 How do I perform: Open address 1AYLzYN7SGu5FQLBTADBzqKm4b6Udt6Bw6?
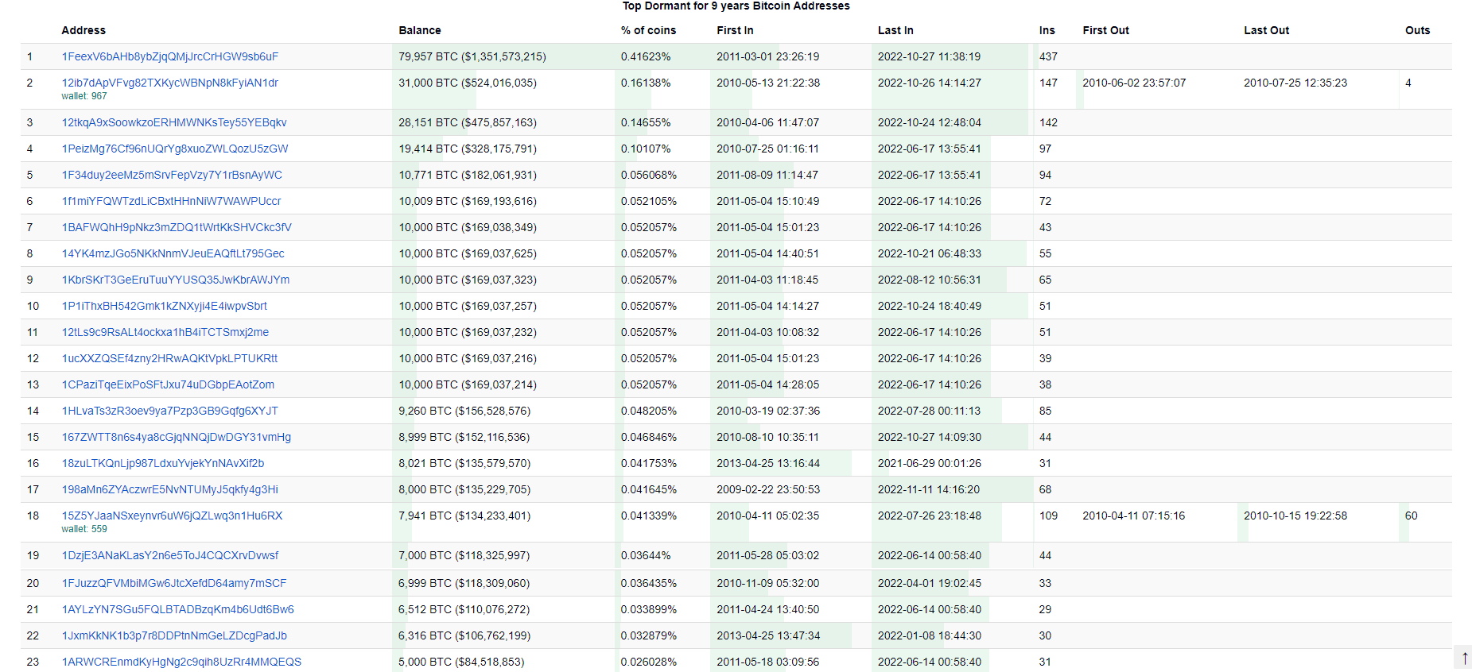178,609
